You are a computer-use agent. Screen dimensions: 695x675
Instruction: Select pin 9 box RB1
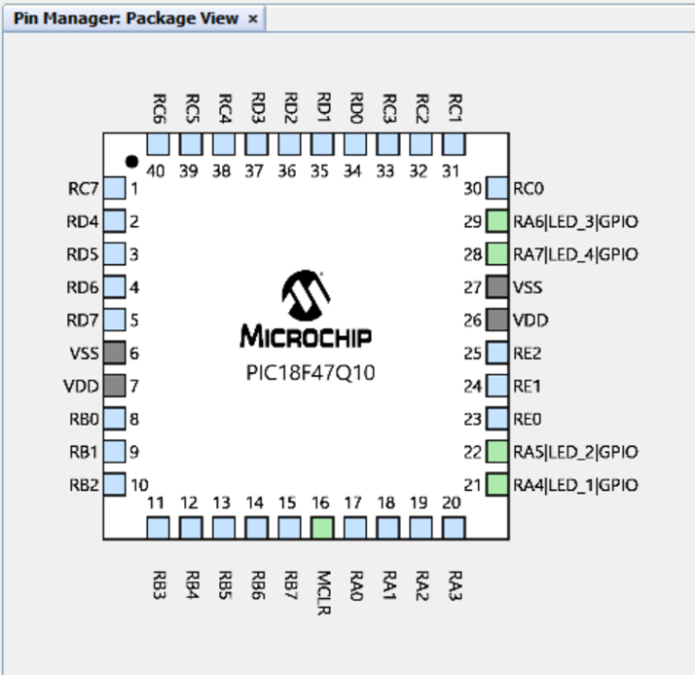click(115, 452)
